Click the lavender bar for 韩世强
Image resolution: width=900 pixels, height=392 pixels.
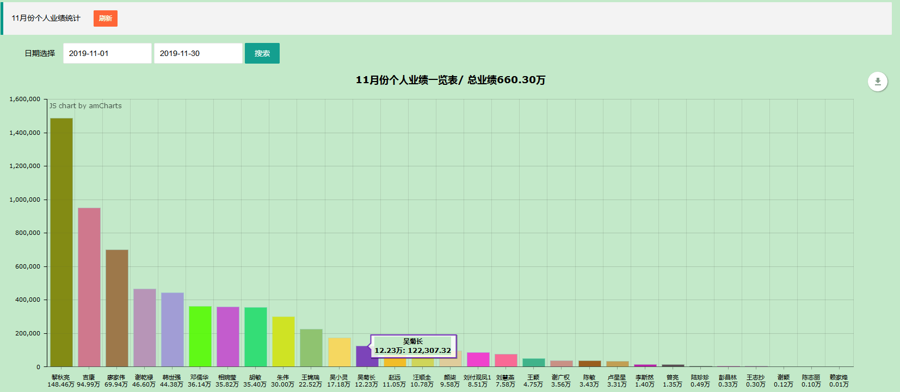172,329
